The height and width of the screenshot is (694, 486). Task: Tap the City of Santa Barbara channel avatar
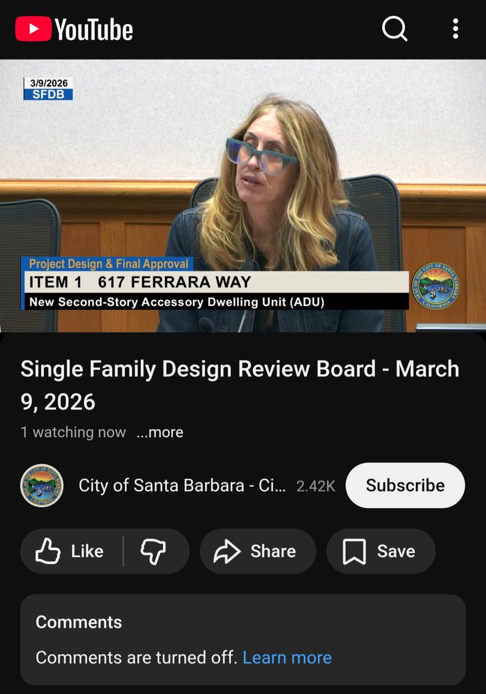[x=42, y=485]
